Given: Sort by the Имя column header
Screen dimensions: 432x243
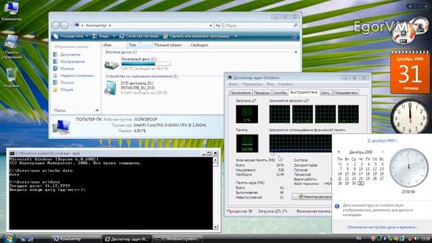Looking at the screenshot, I should tap(114, 45).
